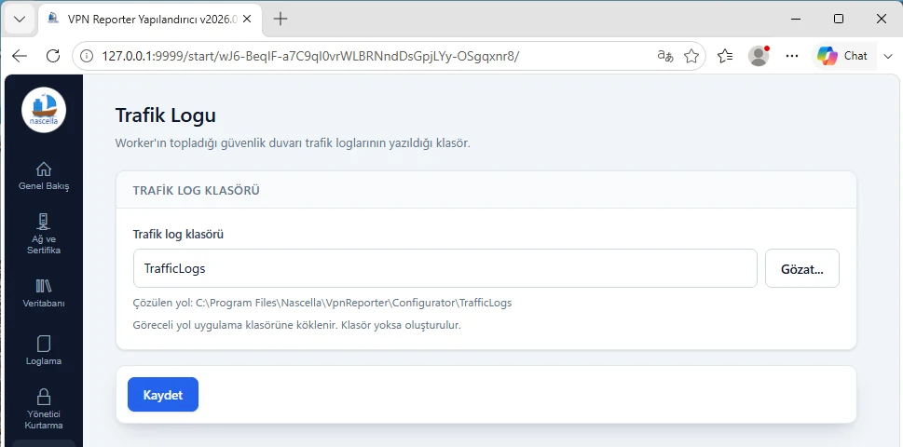Open Copilot Chat button
The height and width of the screenshot is (447, 903).
tap(841, 56)
